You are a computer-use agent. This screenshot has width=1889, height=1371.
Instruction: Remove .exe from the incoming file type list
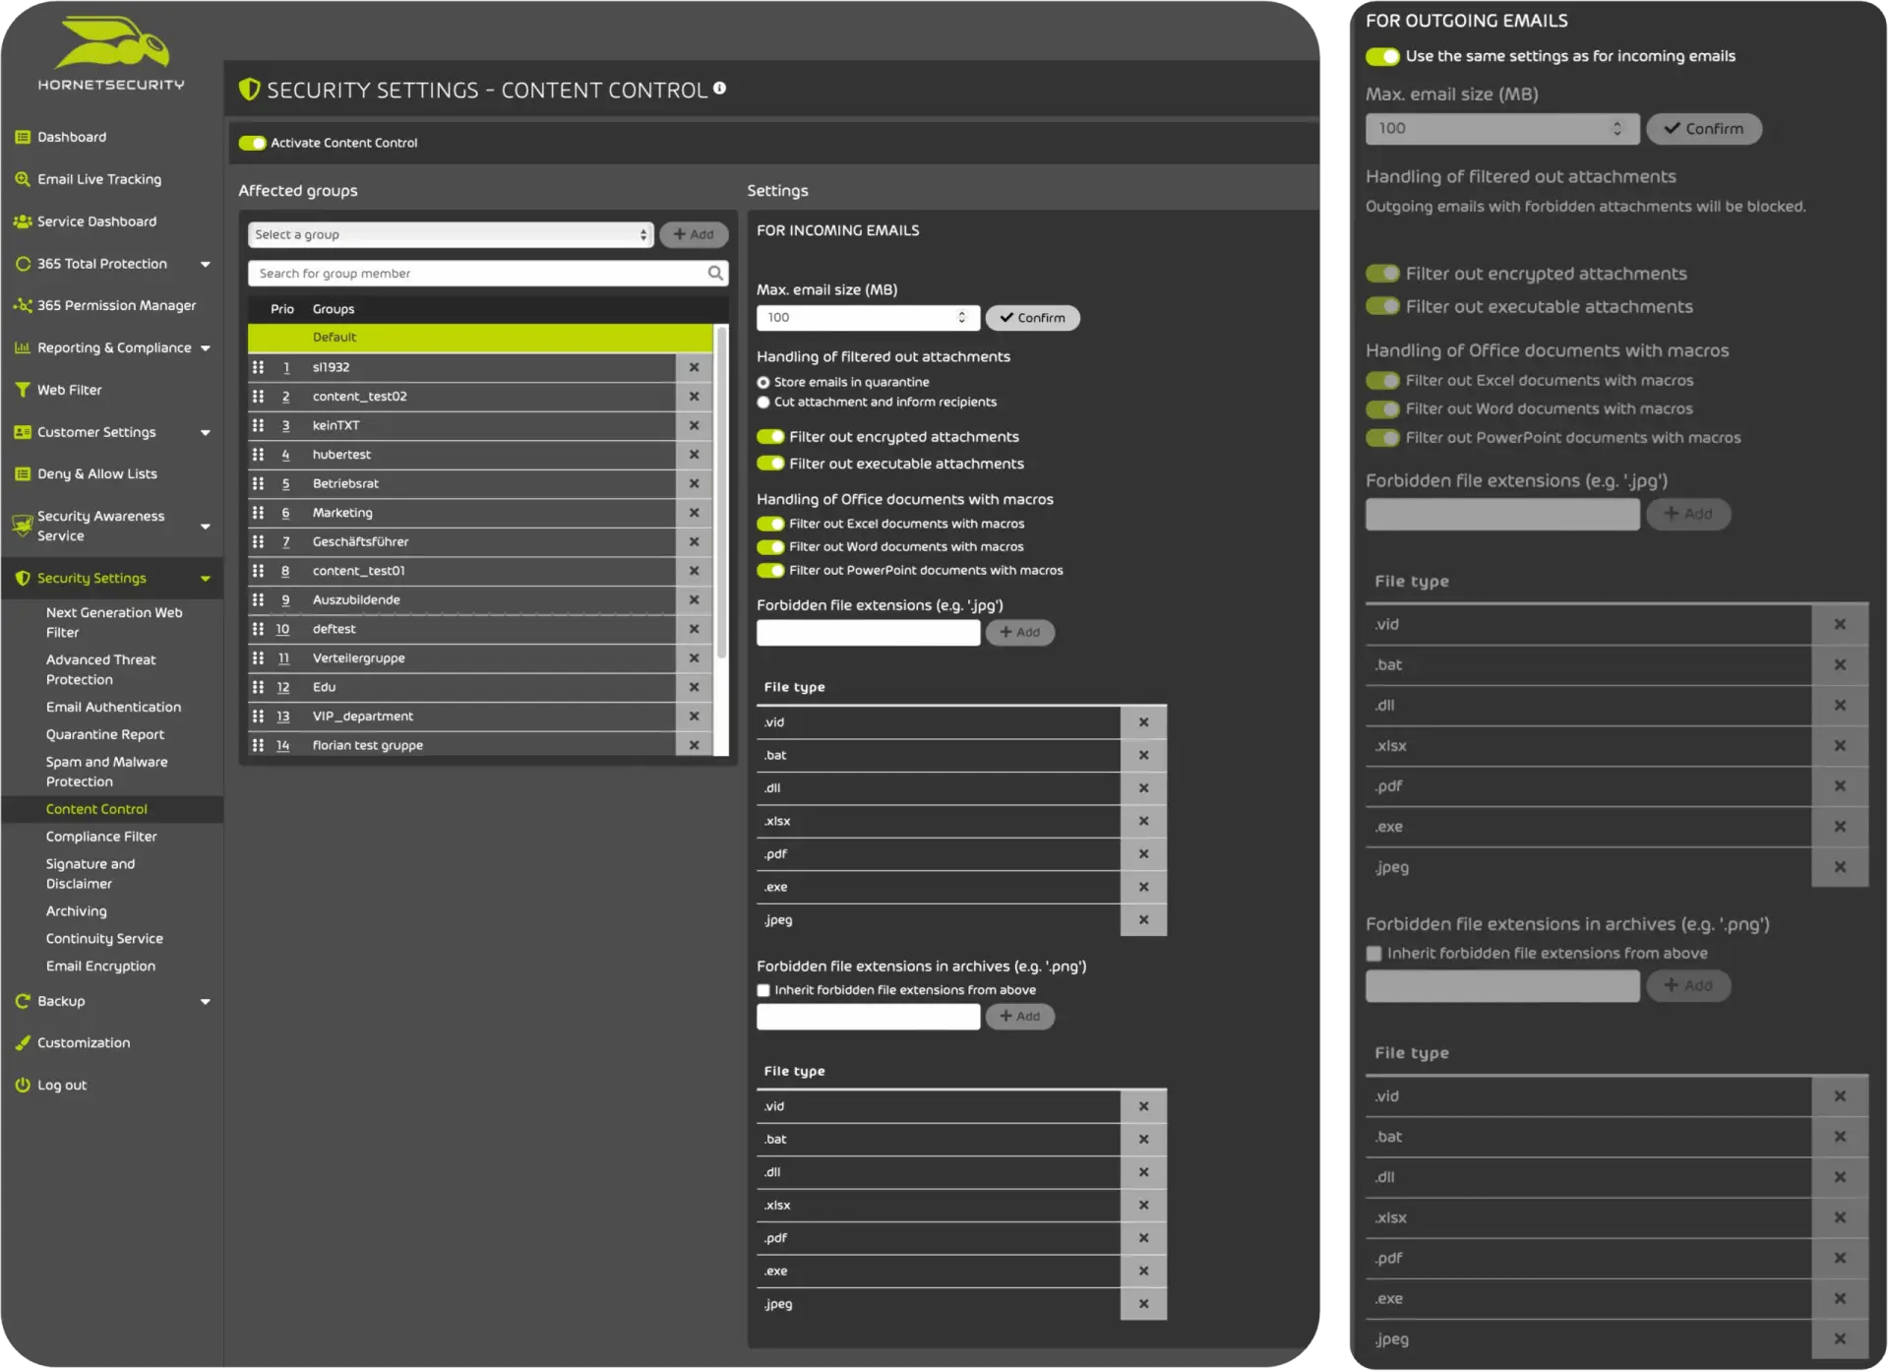click(x=1144, y=886)
